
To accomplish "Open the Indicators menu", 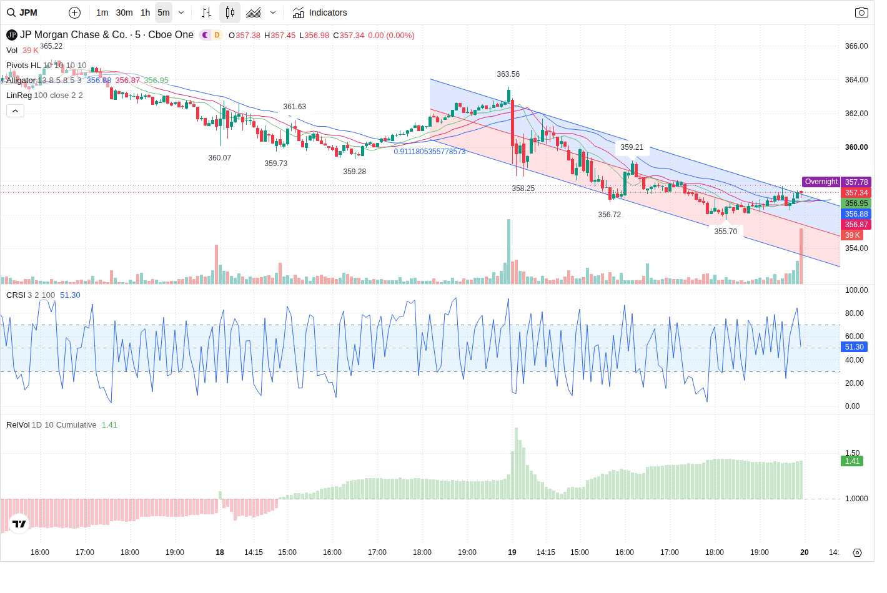I will point(320,12).
